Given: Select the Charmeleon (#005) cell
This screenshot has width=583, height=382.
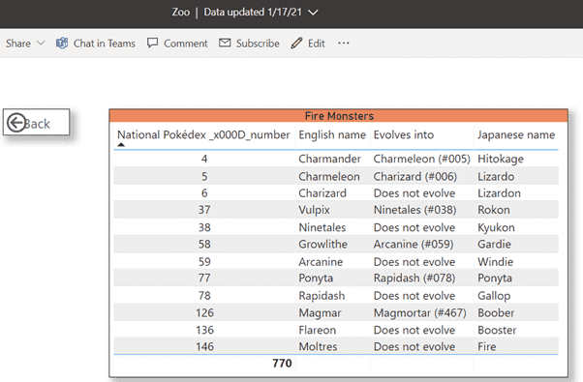Looking at the screenshot, I should (421, 159).
